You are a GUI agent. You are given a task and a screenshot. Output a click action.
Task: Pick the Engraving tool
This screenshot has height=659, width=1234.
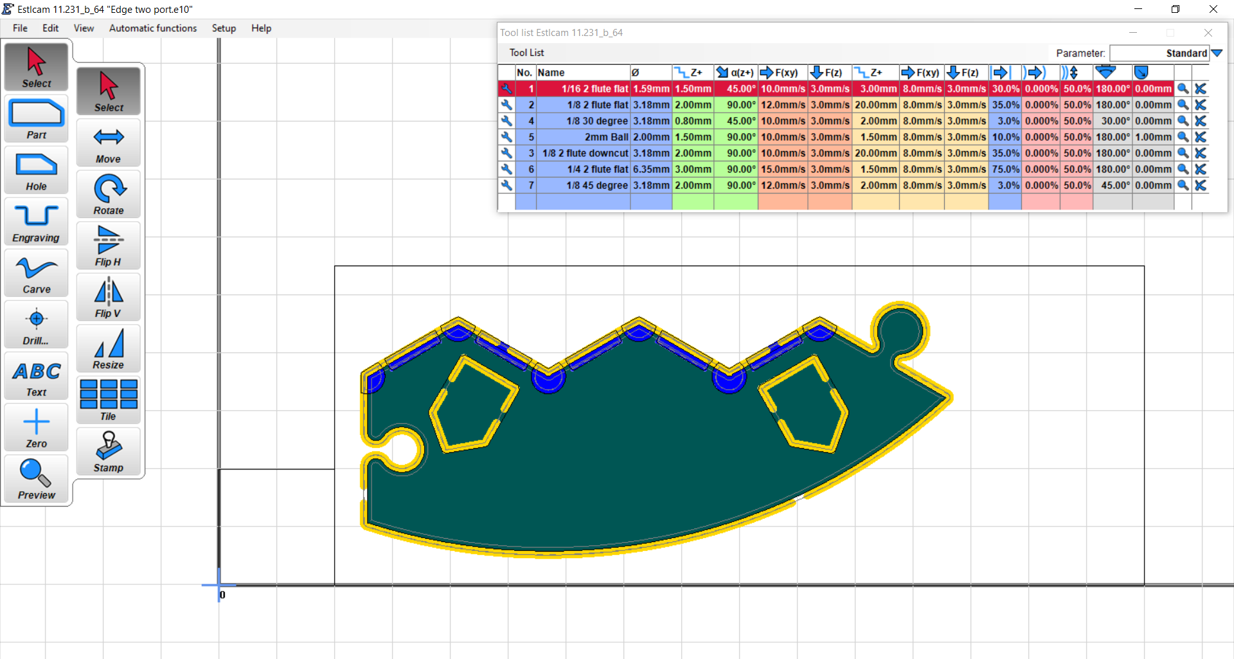(x=37, y=222)
